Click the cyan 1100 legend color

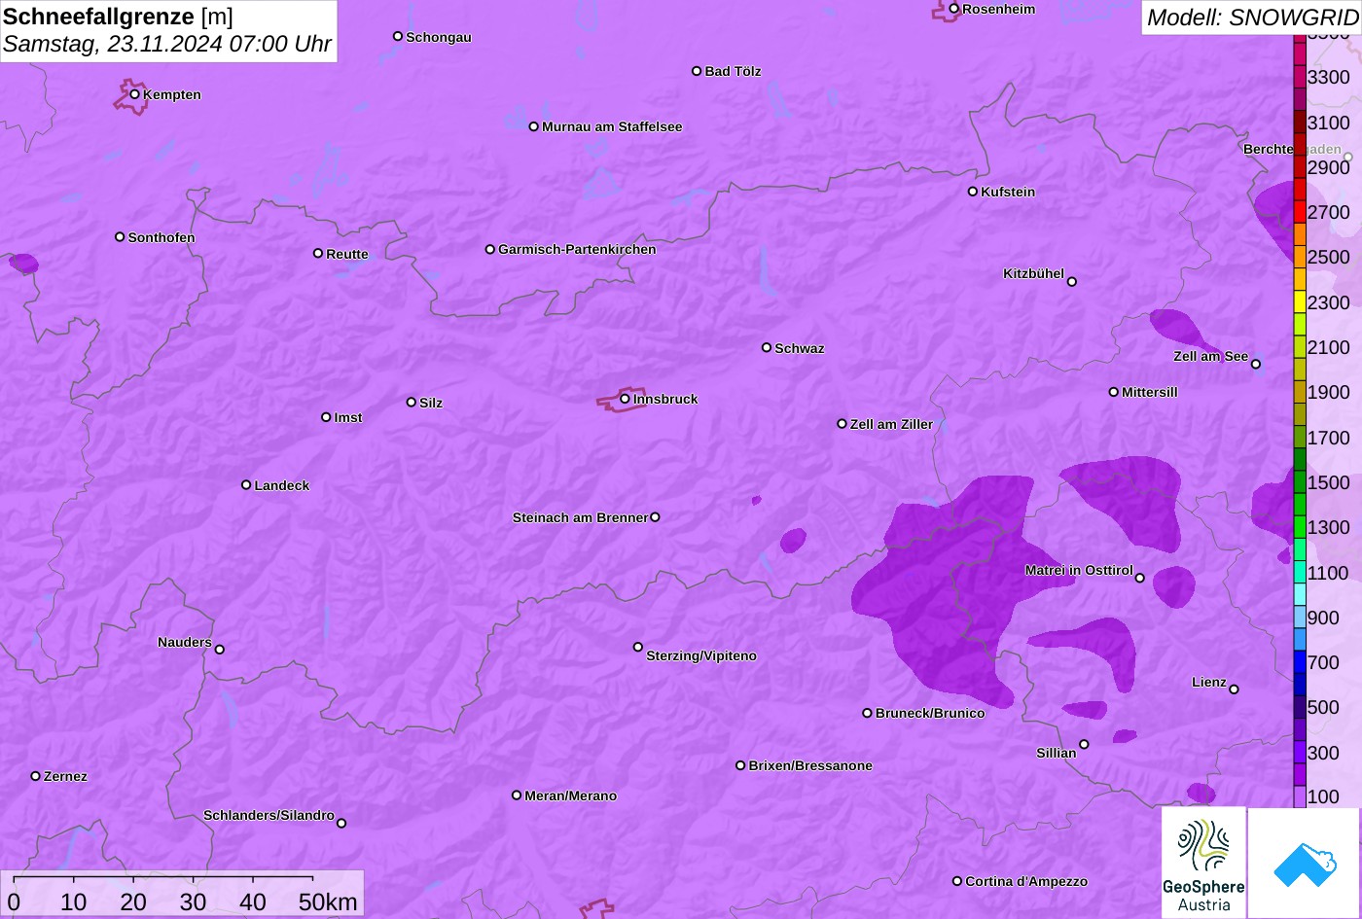click(1300, 573)
